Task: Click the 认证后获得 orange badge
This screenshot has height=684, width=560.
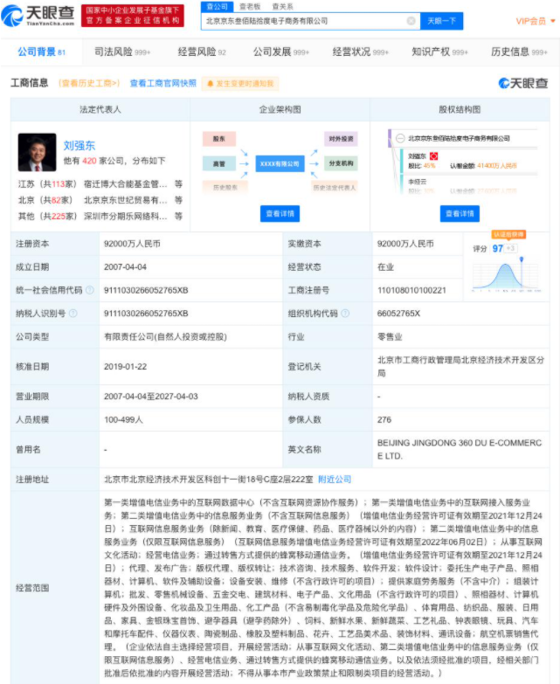Action: [x=508, y=235]
